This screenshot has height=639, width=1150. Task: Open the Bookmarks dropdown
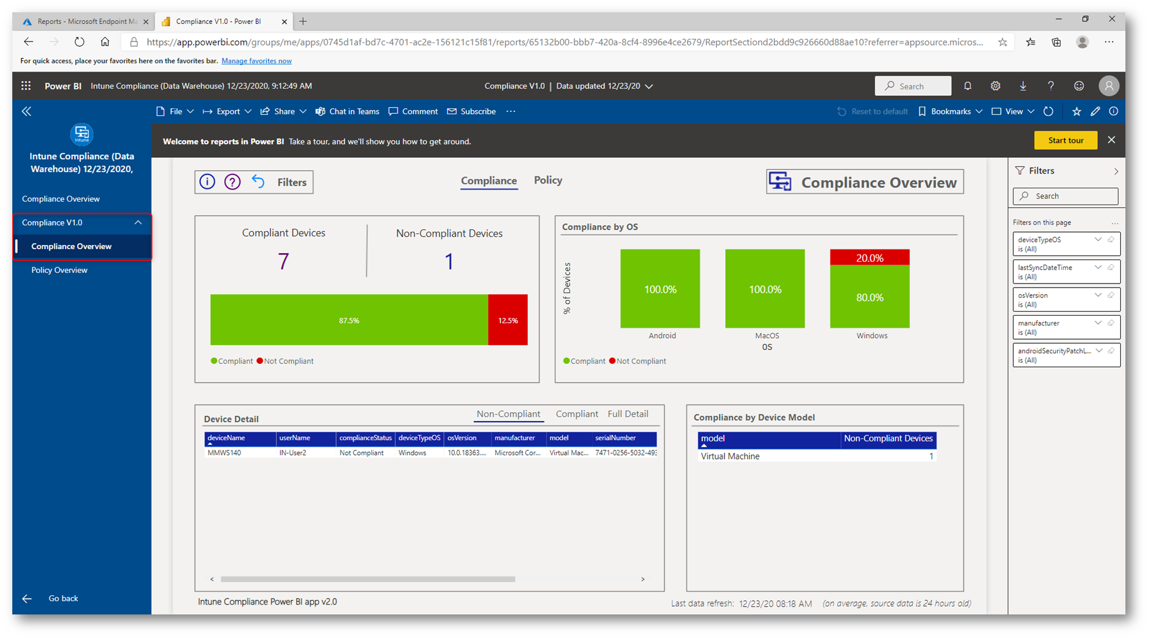pyautogui.click(x=950, y=111)
